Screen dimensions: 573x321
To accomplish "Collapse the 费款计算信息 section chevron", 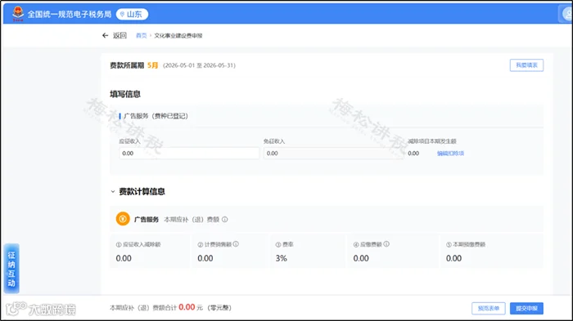I will pyautogui.click(x=113, y=191).
